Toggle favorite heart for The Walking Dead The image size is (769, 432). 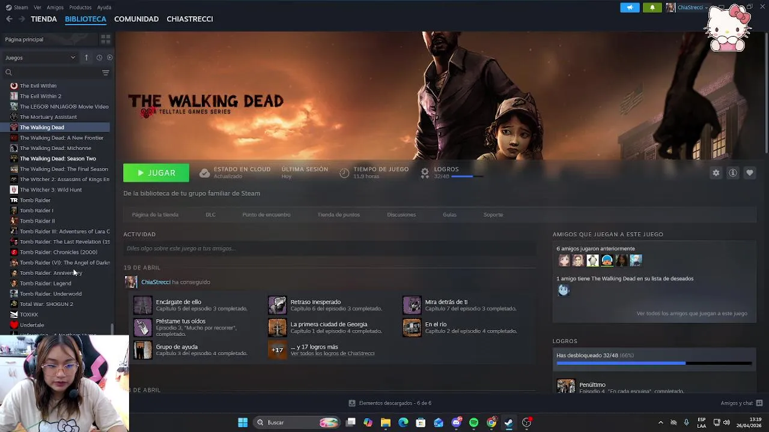(750, 173)
